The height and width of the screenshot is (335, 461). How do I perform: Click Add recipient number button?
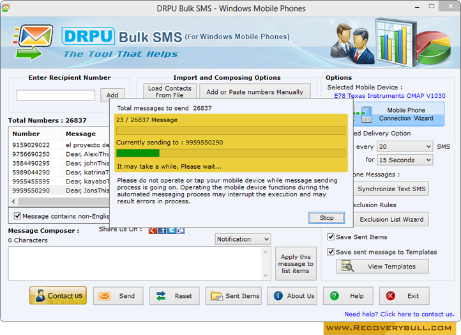112,95
